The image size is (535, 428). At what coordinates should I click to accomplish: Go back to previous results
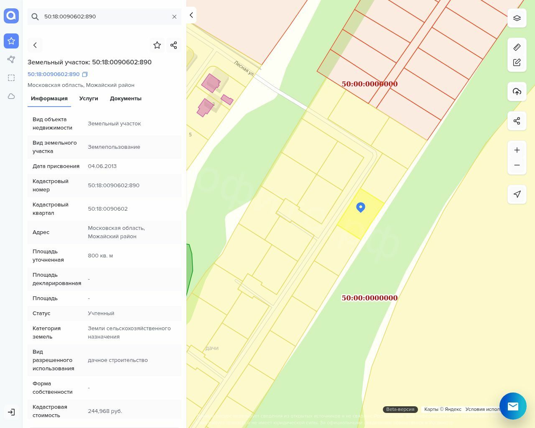pyautogui.click(x=35, y=45)
